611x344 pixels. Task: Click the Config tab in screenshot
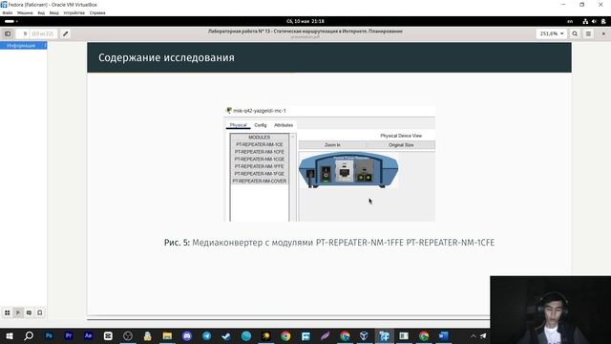[261, 125]
